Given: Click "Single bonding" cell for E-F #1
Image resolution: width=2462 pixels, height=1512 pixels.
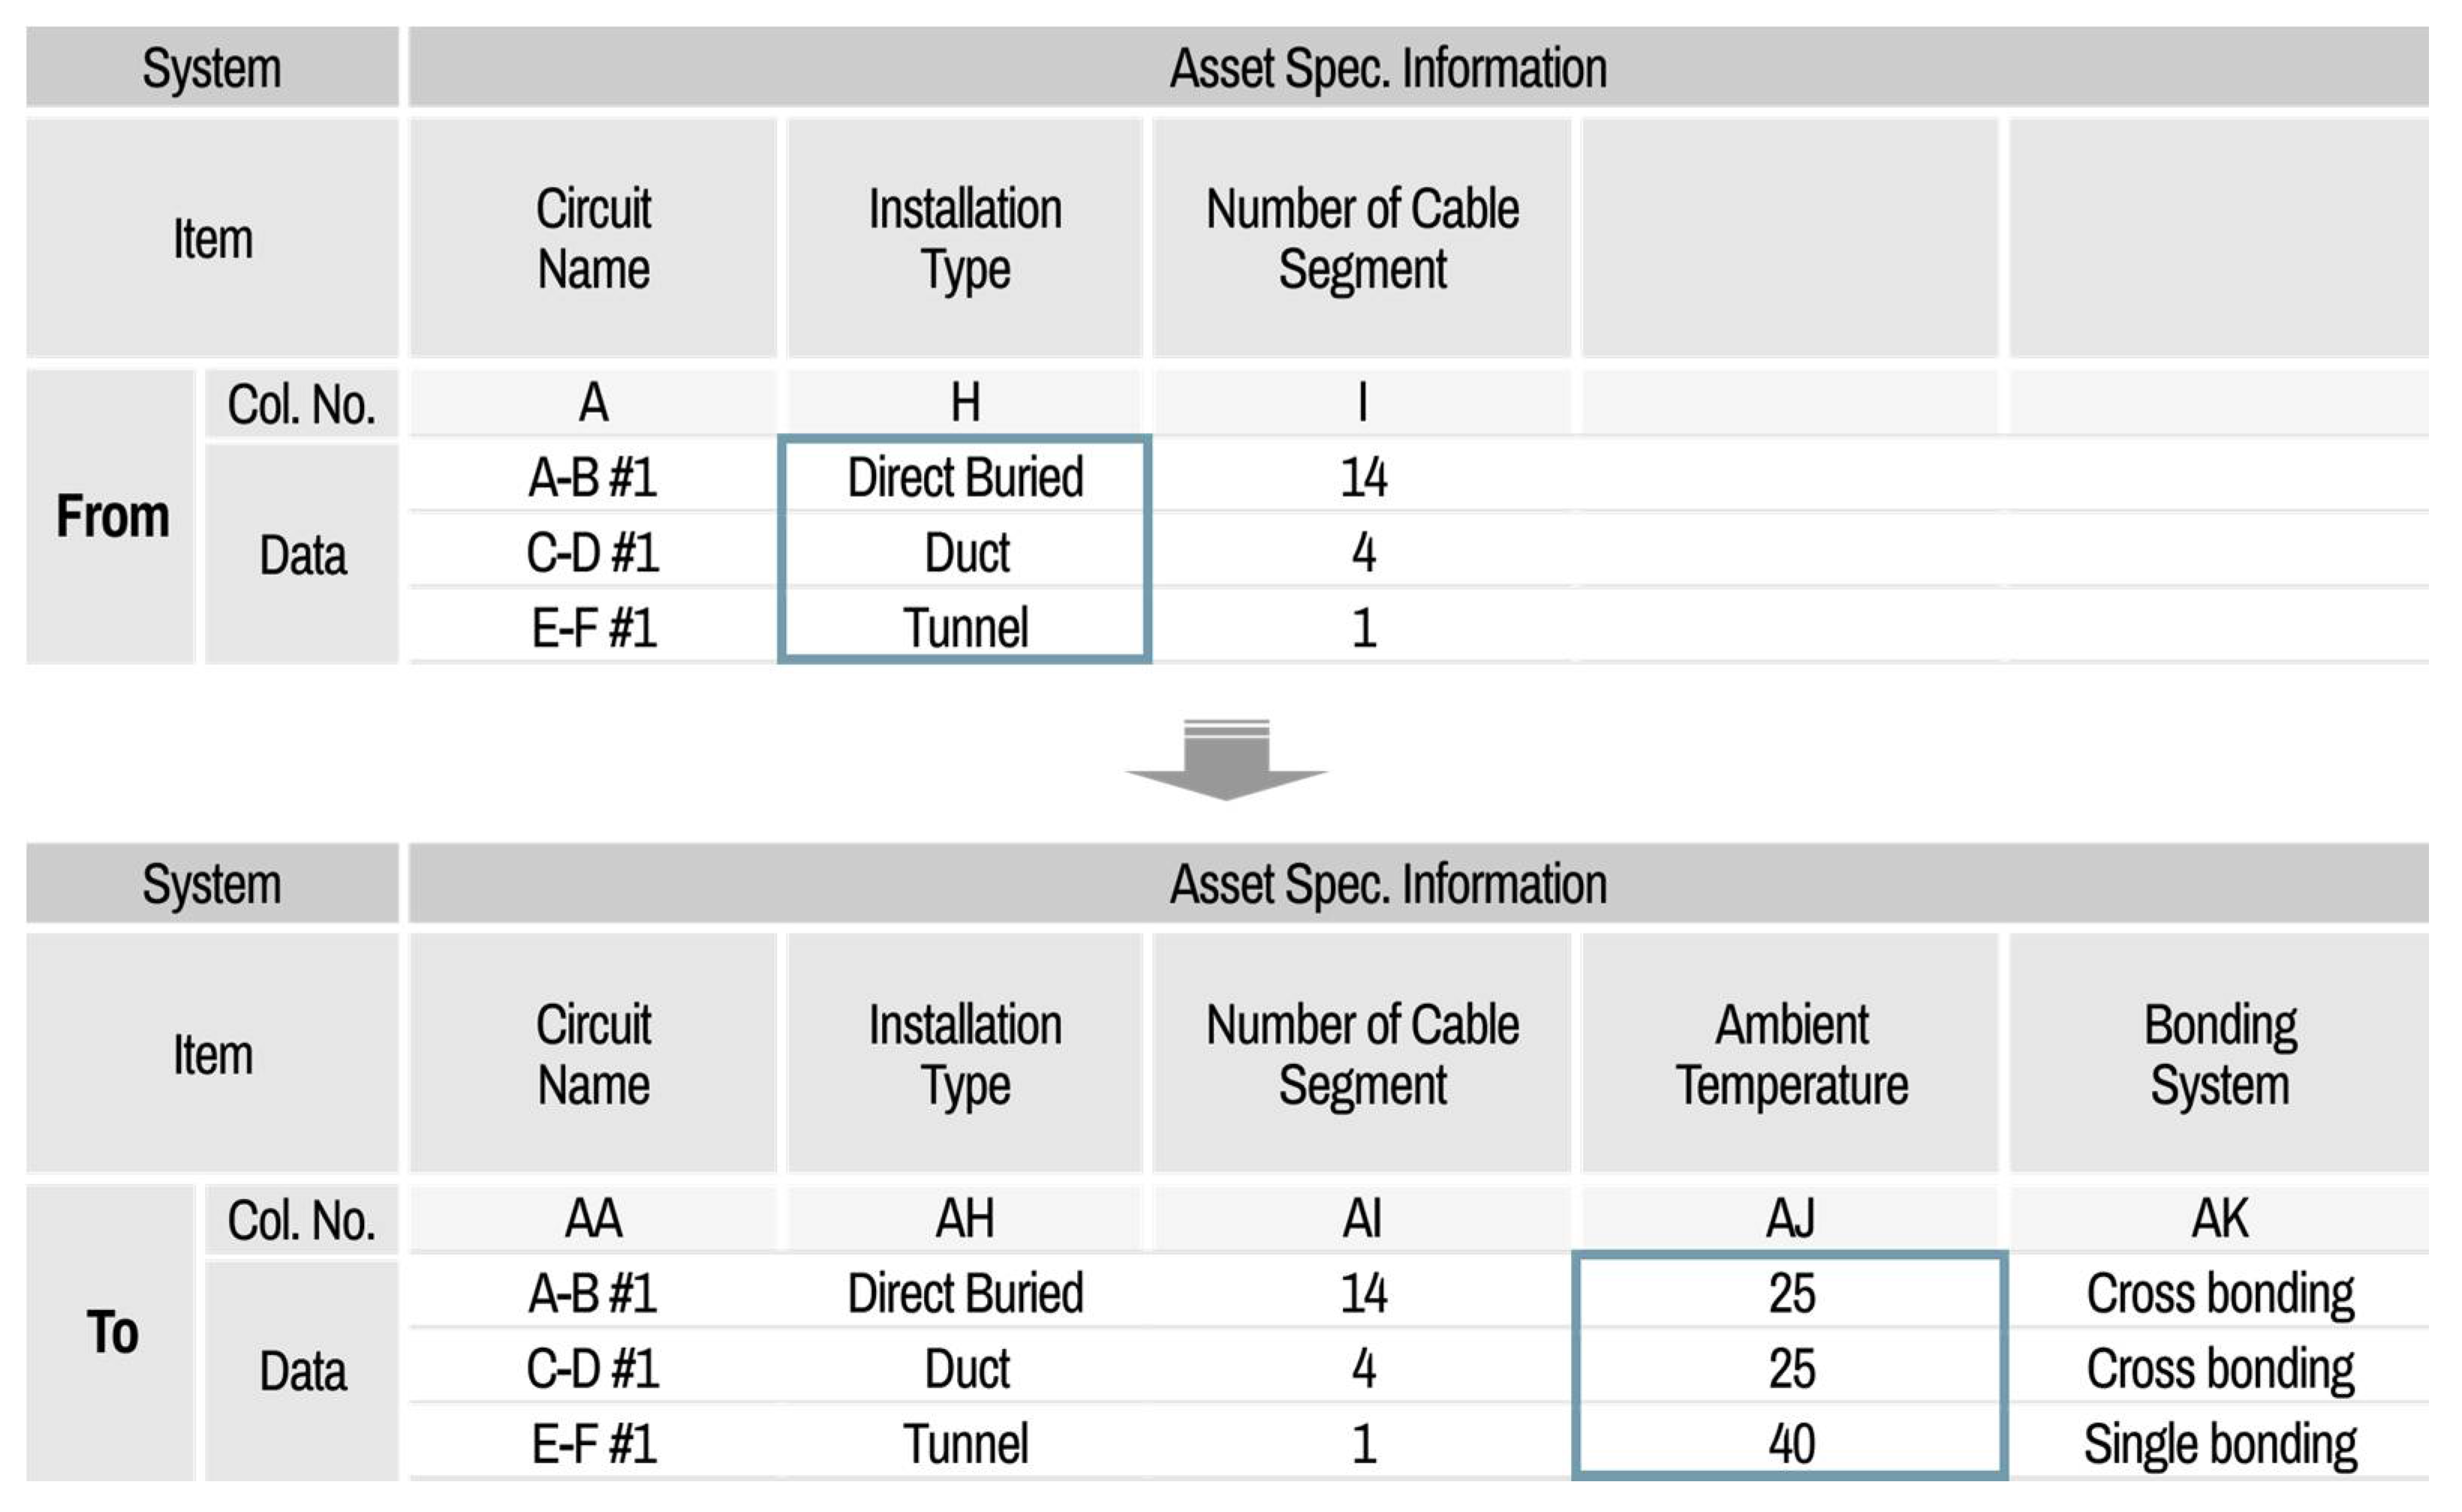Looking at the screenshot, I should click(x=2219, y=1444).
